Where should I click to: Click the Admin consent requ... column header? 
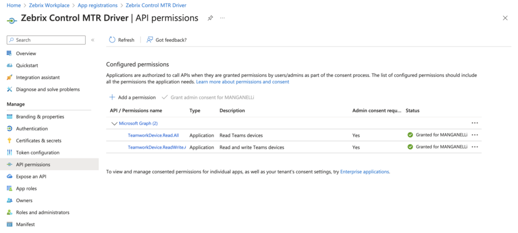[377, 110]
